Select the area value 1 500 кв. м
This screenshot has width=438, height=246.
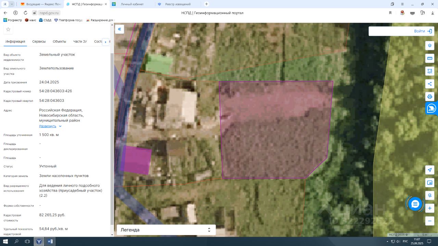point(49,135)
